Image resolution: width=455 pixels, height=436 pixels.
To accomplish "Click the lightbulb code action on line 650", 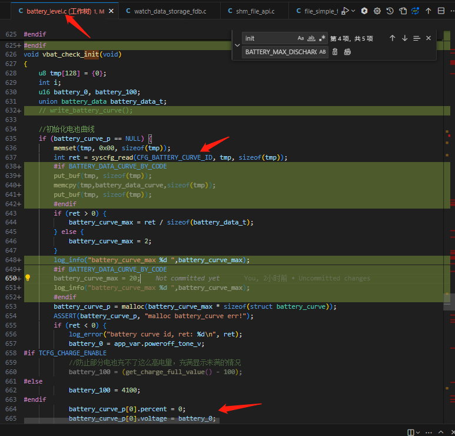I will click(28, 278).
